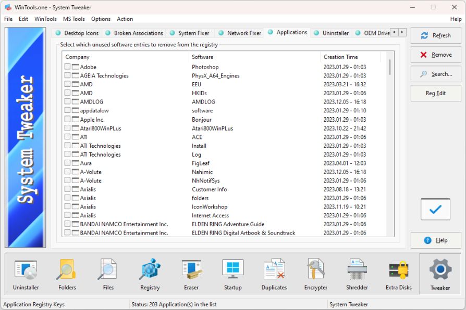Click the System Tweaker side banner
This screenshot has width=466, height=310.
25,137
